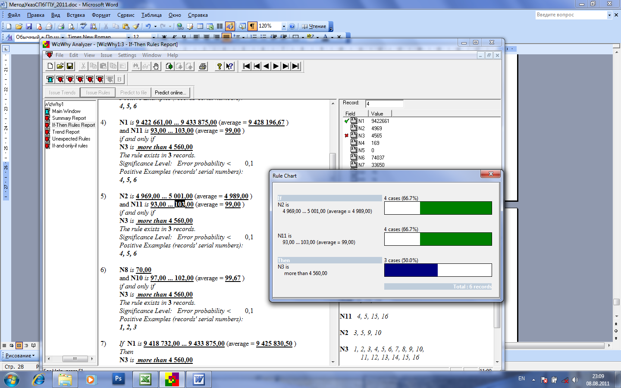Image resolution: width=621 pixels, height=388 pixels.
Task: Open a file via WizWhy folder icon
Action: tap(60, 66)
